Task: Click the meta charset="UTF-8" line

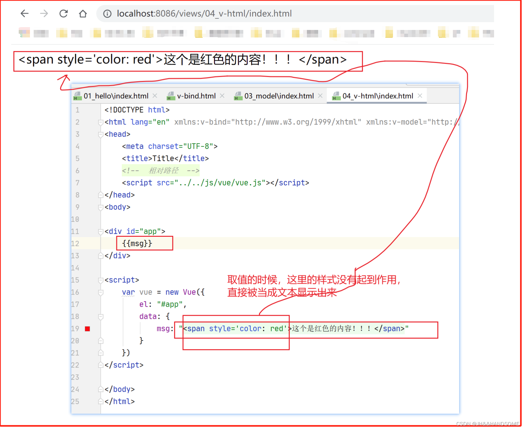Action: point(170,146)
